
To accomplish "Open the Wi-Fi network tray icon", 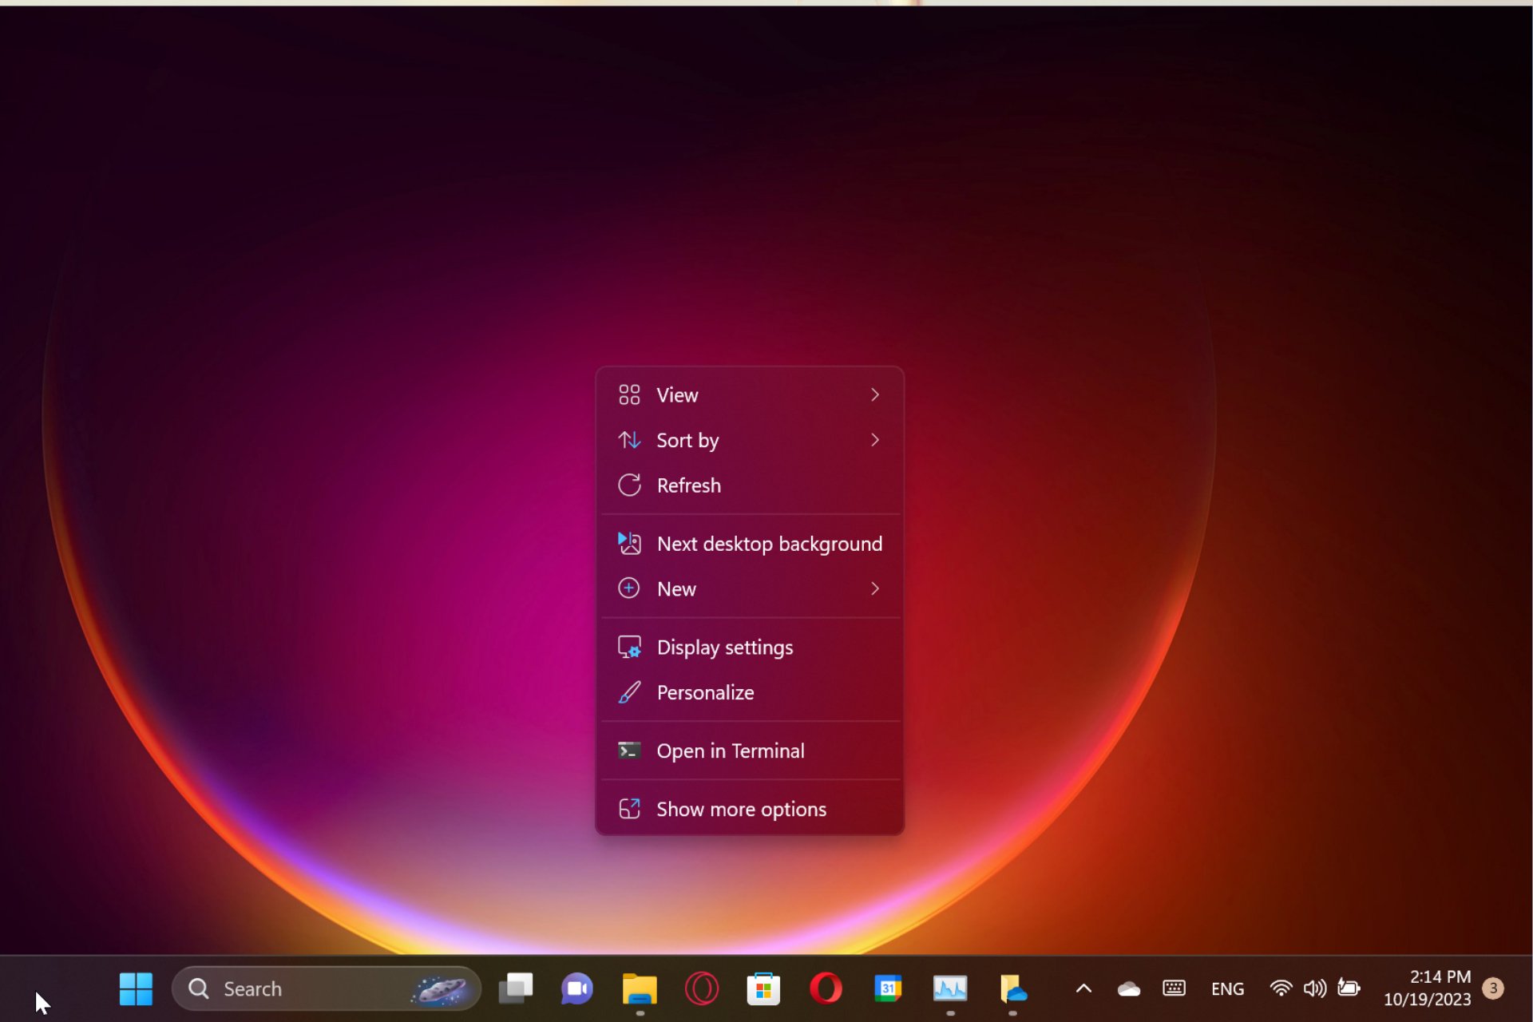I will point(1281,988).
